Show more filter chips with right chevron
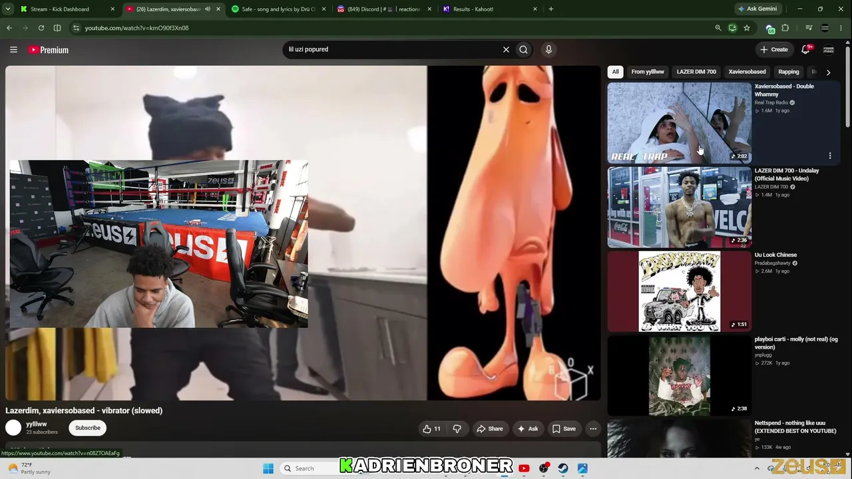 828,72
